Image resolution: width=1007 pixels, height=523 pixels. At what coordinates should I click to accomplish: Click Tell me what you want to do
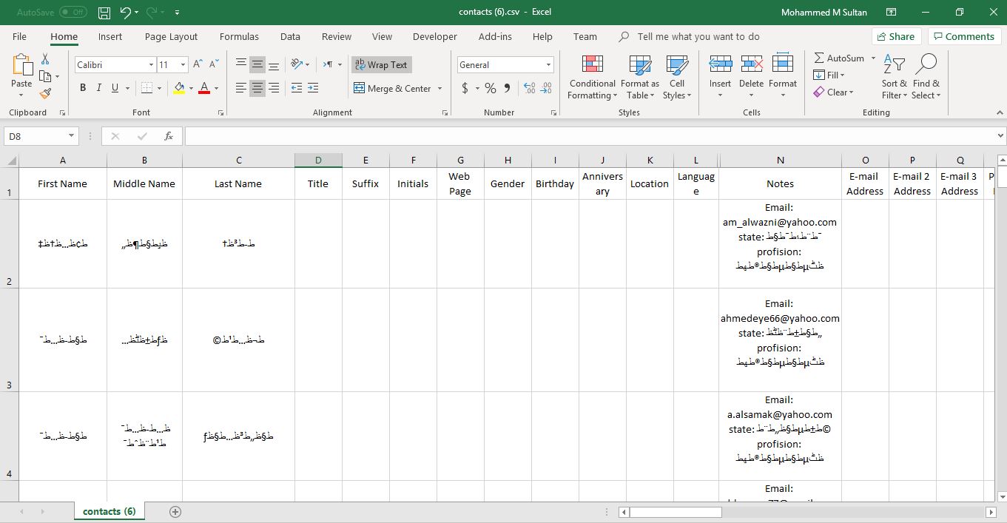coord(698,36)
